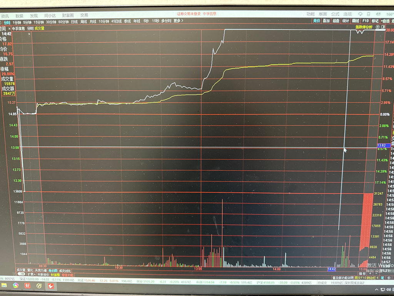Image resolution: width=394 pixels, height=296 pixels.
Task: Switch to 30分钟 period
Action: (x=51, y=22)
